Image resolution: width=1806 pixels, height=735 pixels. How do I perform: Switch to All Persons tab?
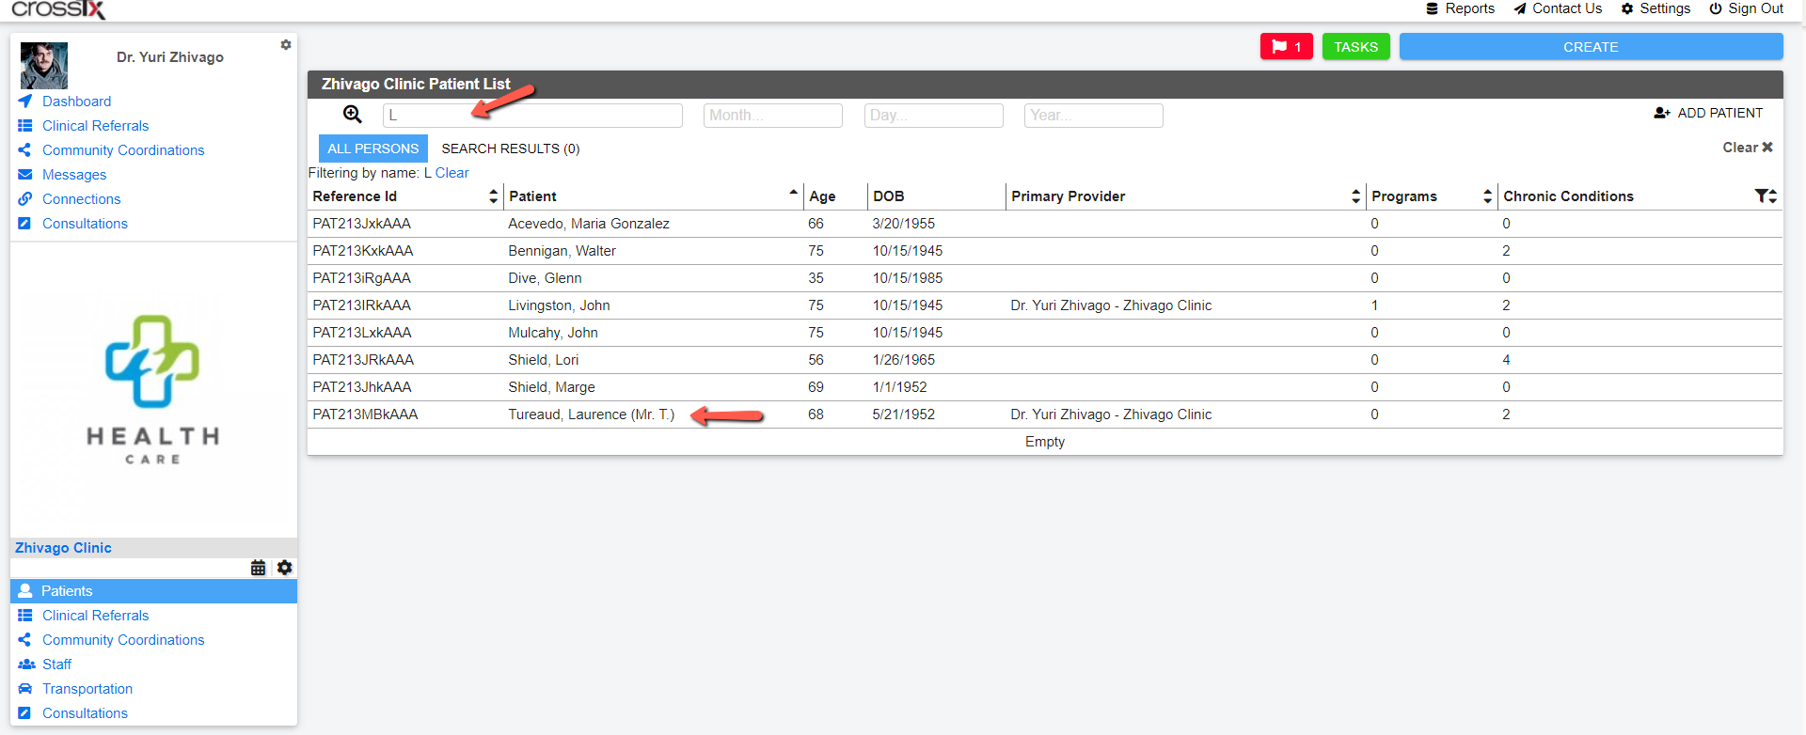pyautogui.click(x=373, y=149)
